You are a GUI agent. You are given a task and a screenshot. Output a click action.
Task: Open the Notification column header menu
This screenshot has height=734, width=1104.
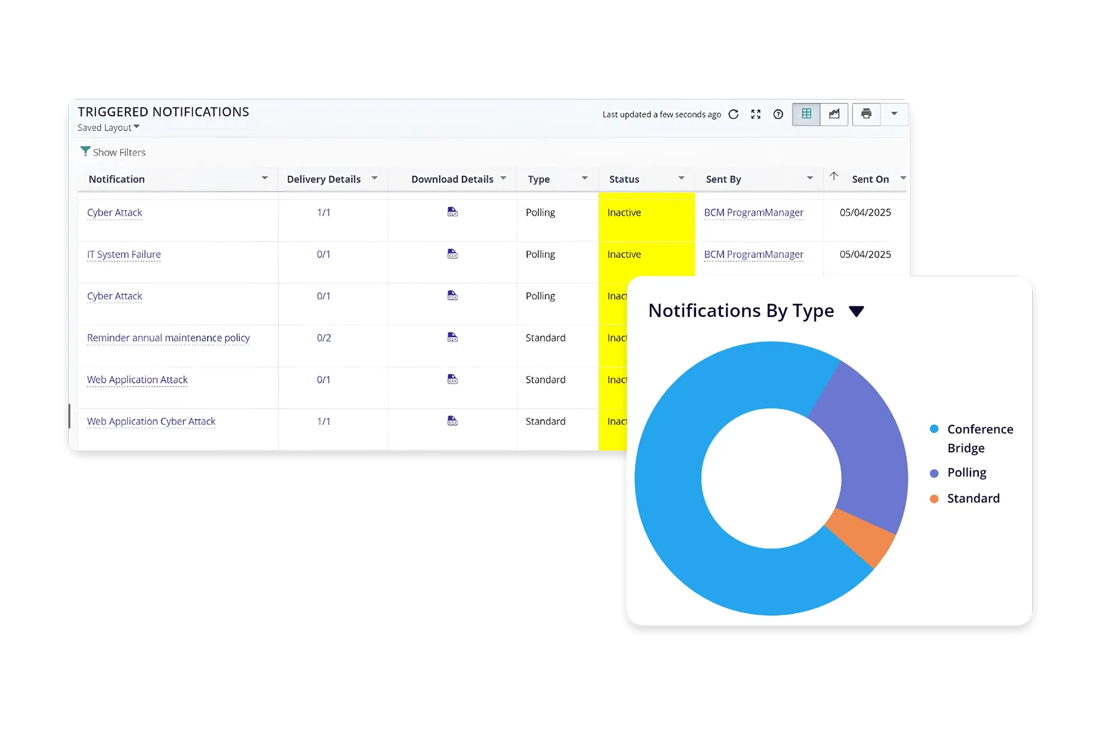264,178
